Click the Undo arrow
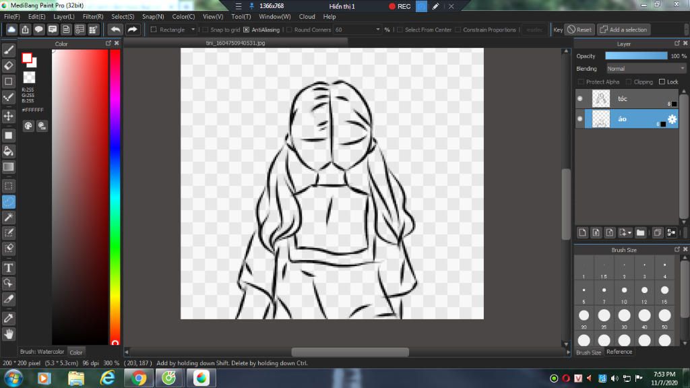The height and width of the screenshot is (388, 690). 115,30
